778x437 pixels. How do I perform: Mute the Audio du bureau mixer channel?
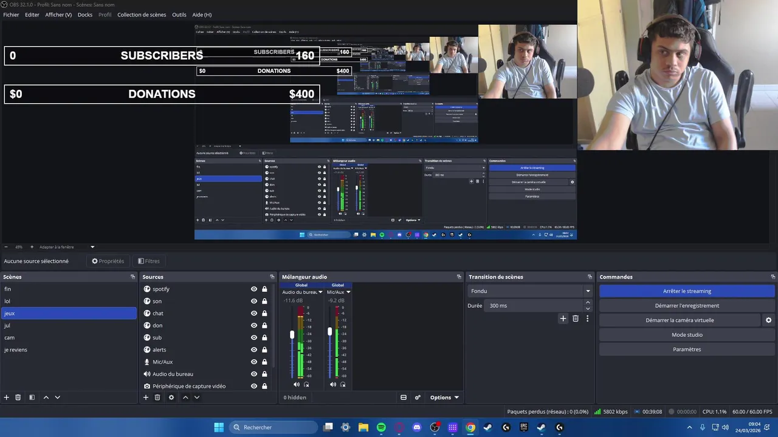point(297,384)
